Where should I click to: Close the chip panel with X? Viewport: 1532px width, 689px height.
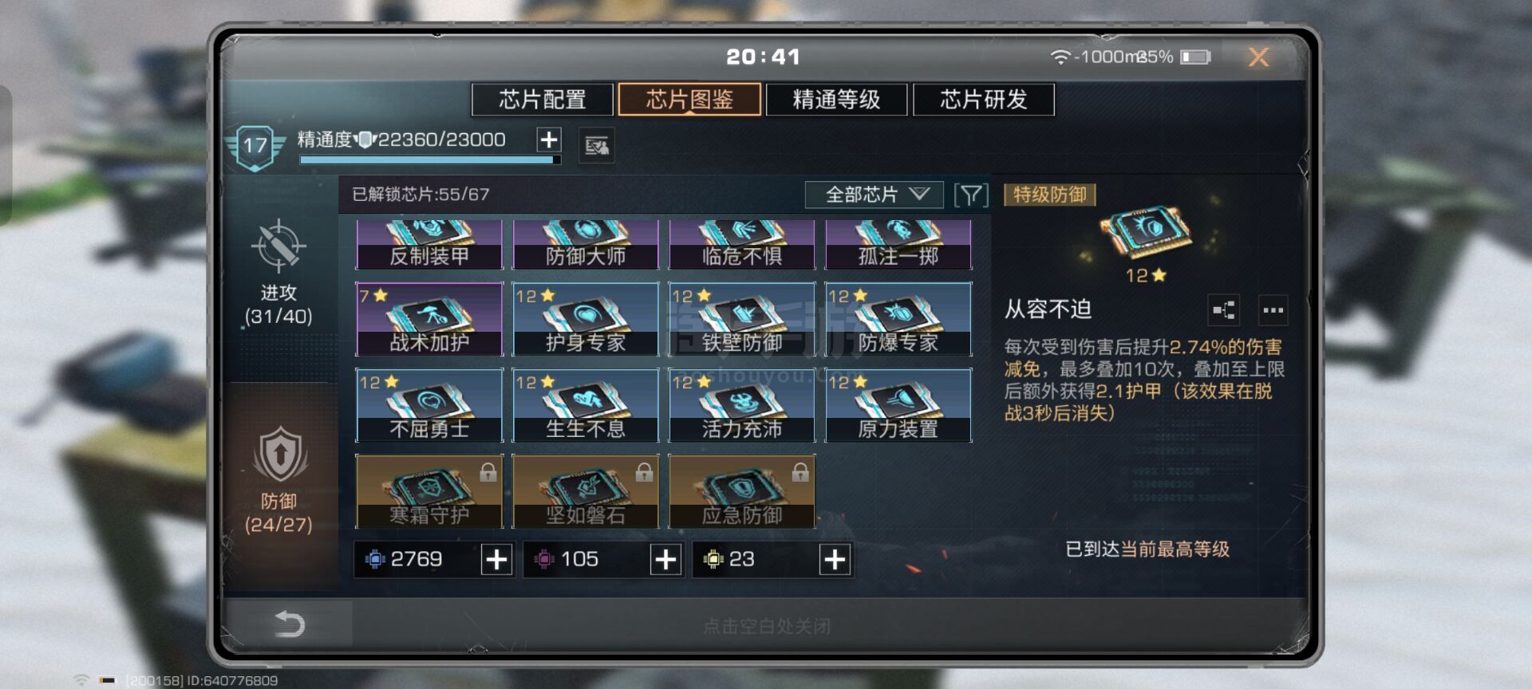[1258, 57]
